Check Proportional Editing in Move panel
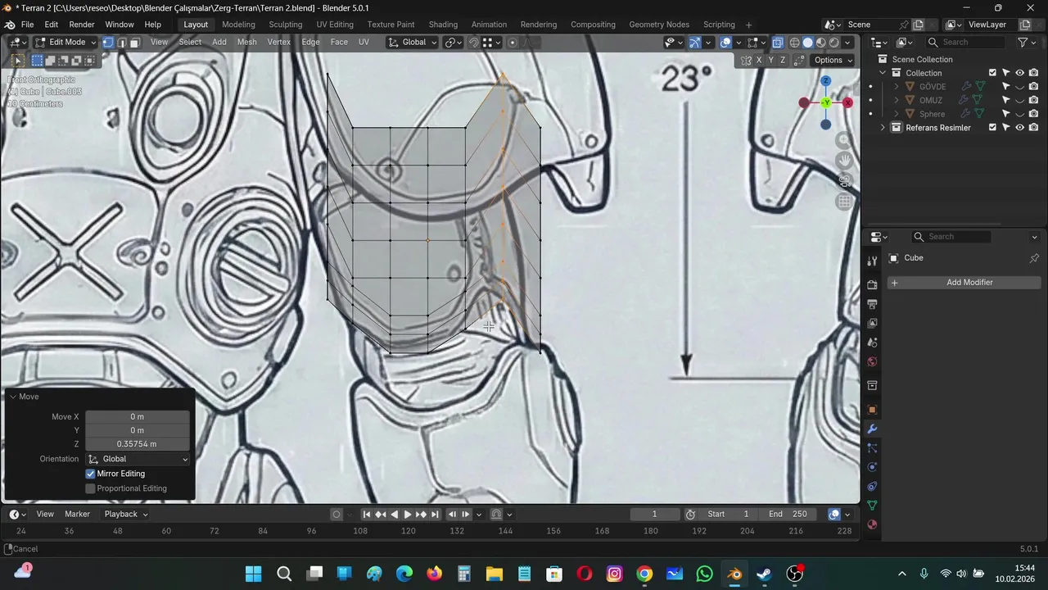 (91, 488)
